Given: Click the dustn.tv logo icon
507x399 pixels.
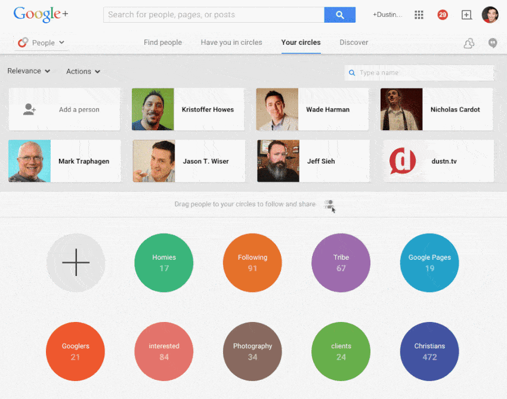Looking at the screenshot, I should [403, 161].
